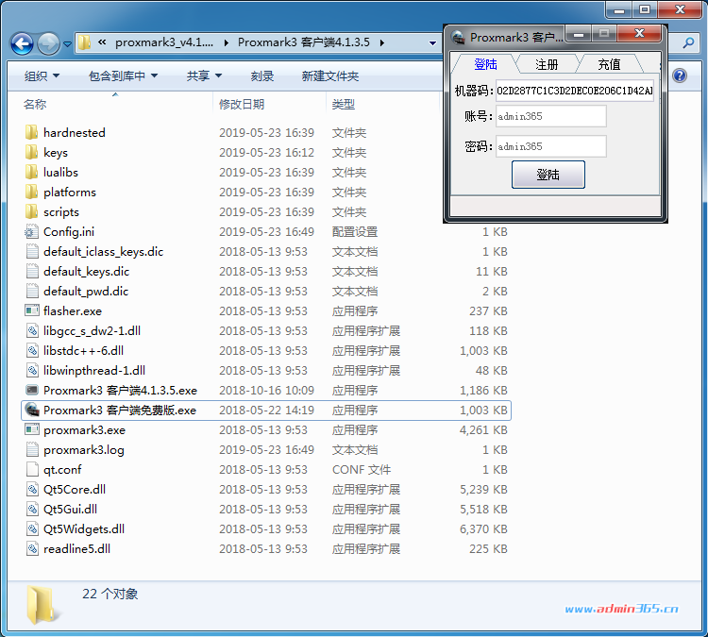Click the 22 个对象 status text
Image resolution: width=708 pixels, height=637 pixels.
[110, 594]
